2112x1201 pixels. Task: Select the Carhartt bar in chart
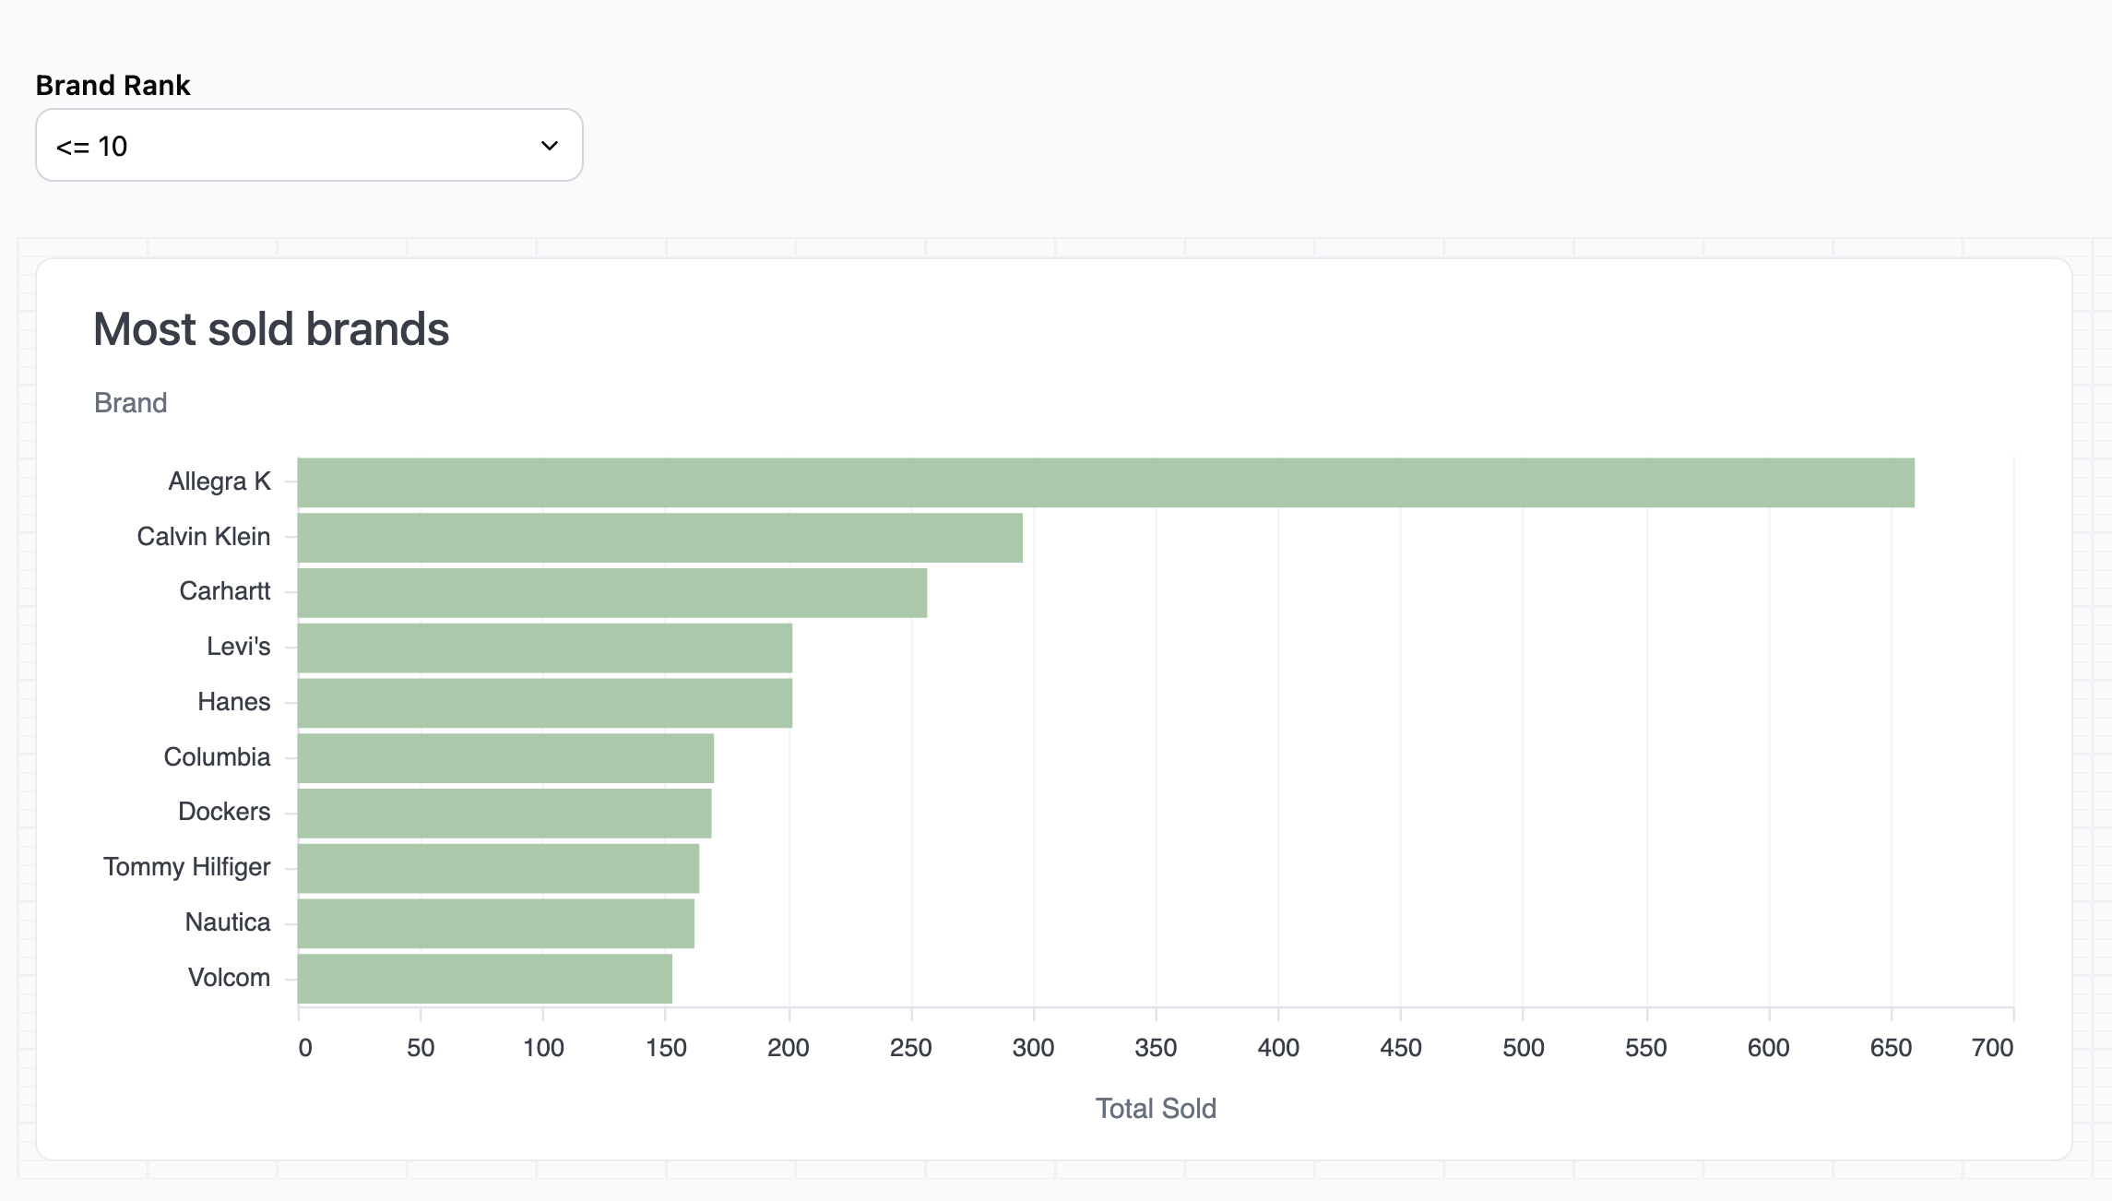point(611,593)
